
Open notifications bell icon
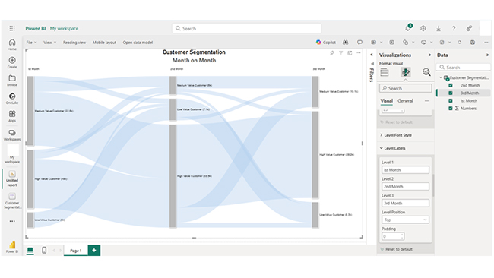pyautogui.click(x=408, y=28)
